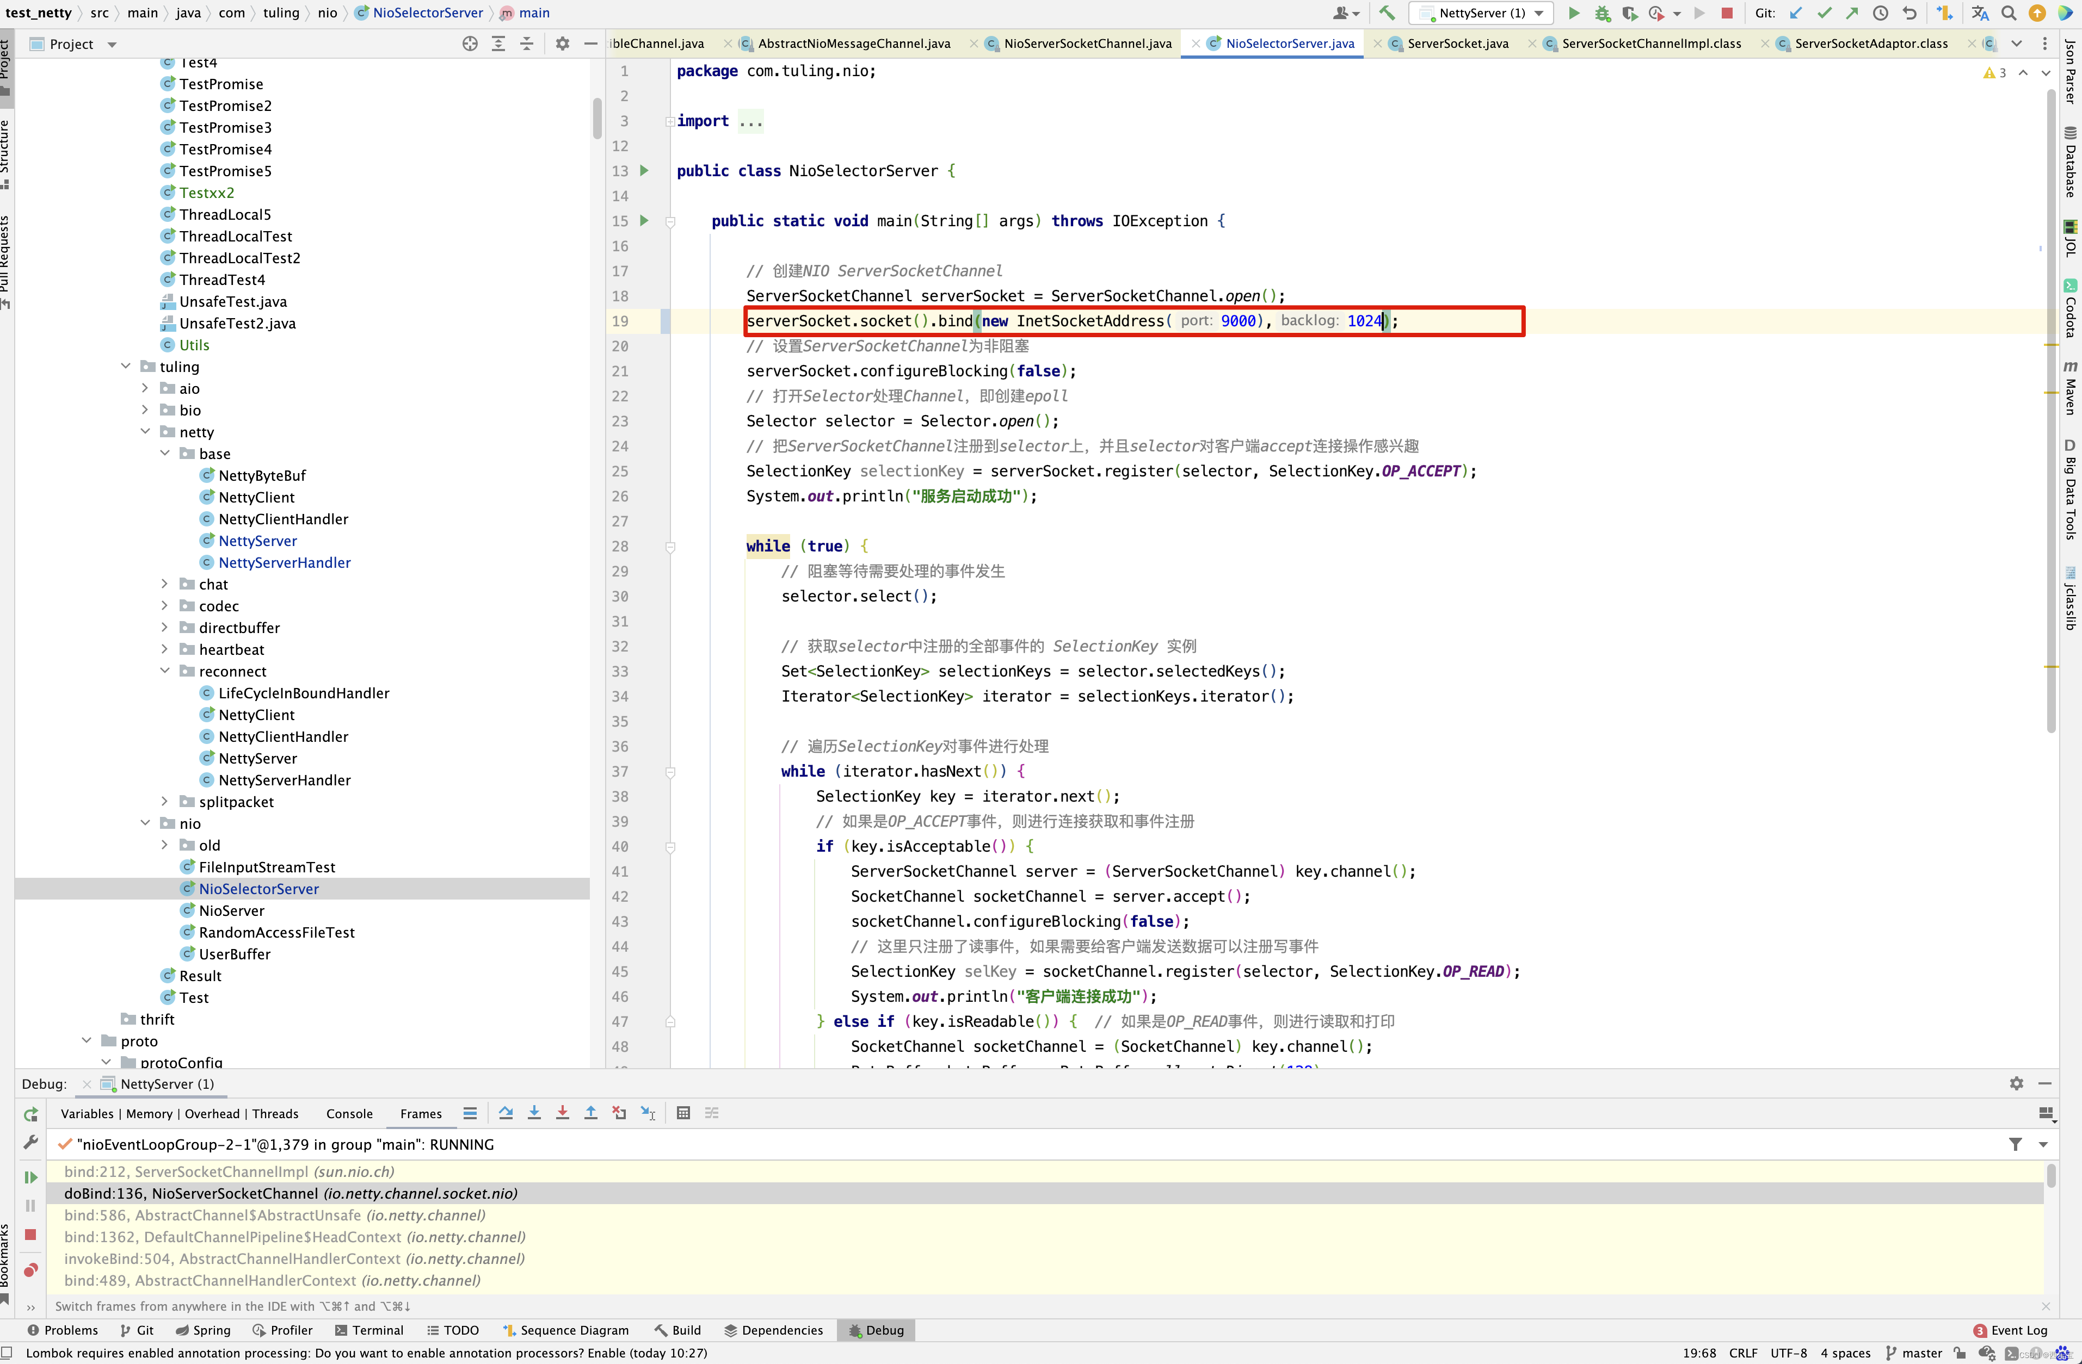This screenshot has height=1364, width=2082.
Task: Click the Evaluate Expression calculator icon
Action: pos(683,1113)
